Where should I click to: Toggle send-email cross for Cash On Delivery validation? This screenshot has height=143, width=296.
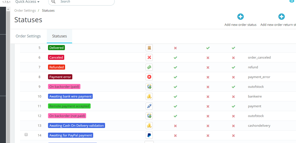175,126
